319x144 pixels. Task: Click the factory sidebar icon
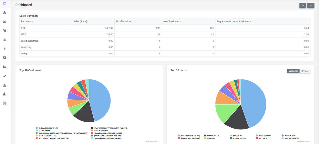4,67
